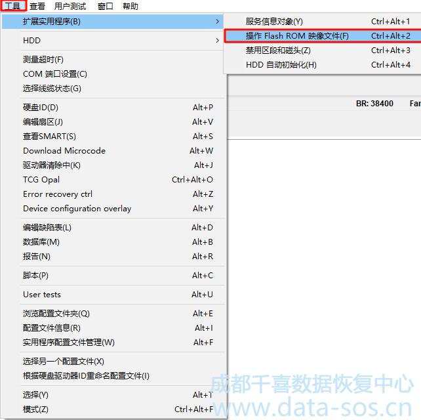Click Download Microcode menu item
Viewport: 421px width, 420px height.
tap(64, 151)
